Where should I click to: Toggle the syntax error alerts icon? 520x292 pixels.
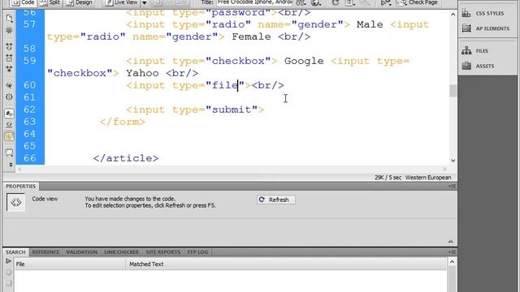tap(9, 136)
